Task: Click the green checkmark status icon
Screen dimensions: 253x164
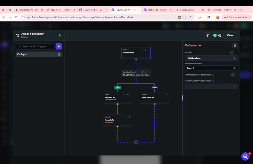Action: tap(215, 35)
